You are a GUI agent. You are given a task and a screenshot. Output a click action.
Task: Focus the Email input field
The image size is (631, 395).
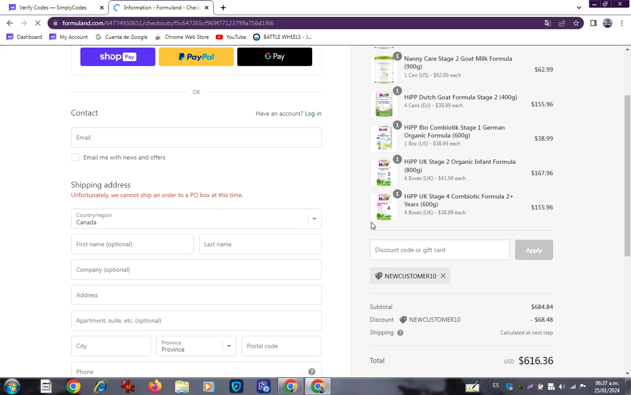point(196,138)
